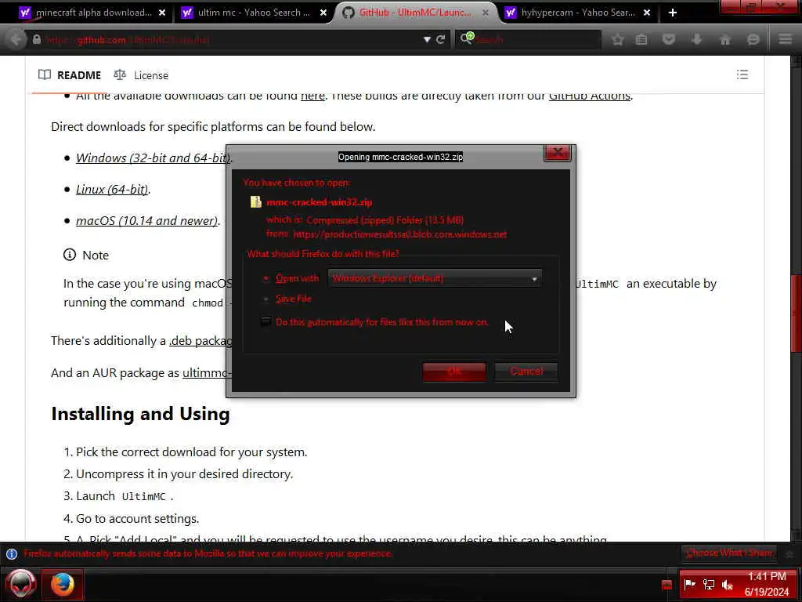Open the Pocket icon in toolbar
Viewport: 802px width, 602px height.
pos(669,39)
